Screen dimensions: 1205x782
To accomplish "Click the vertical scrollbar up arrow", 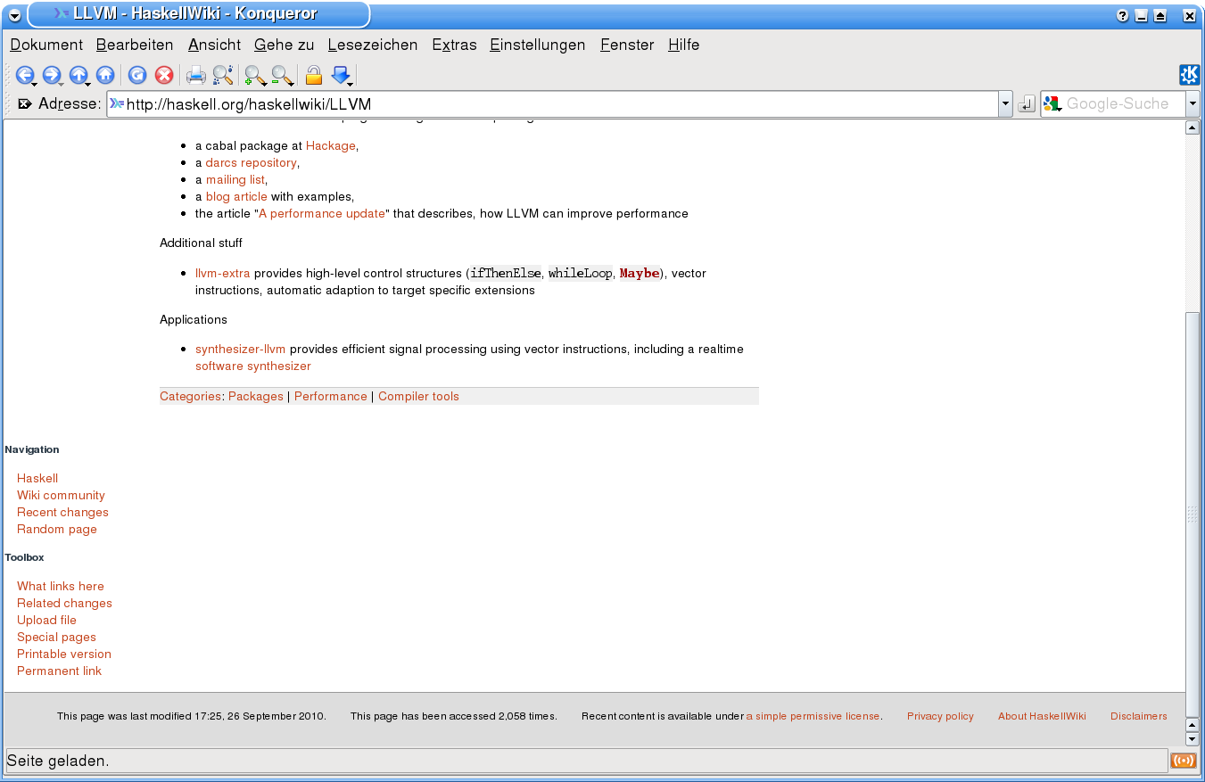I will [1193, 128].
